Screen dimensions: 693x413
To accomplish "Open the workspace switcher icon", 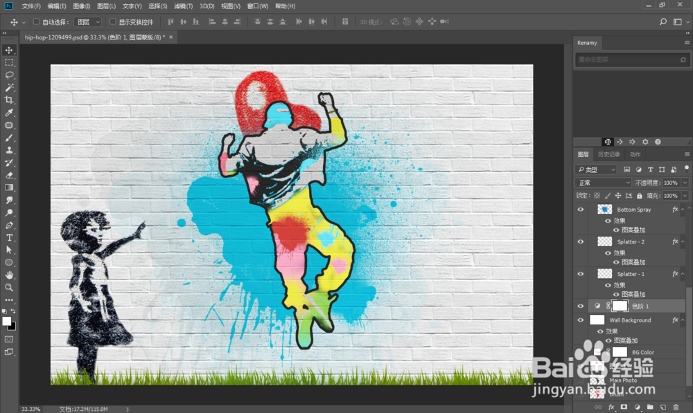I will coord(678,21).
